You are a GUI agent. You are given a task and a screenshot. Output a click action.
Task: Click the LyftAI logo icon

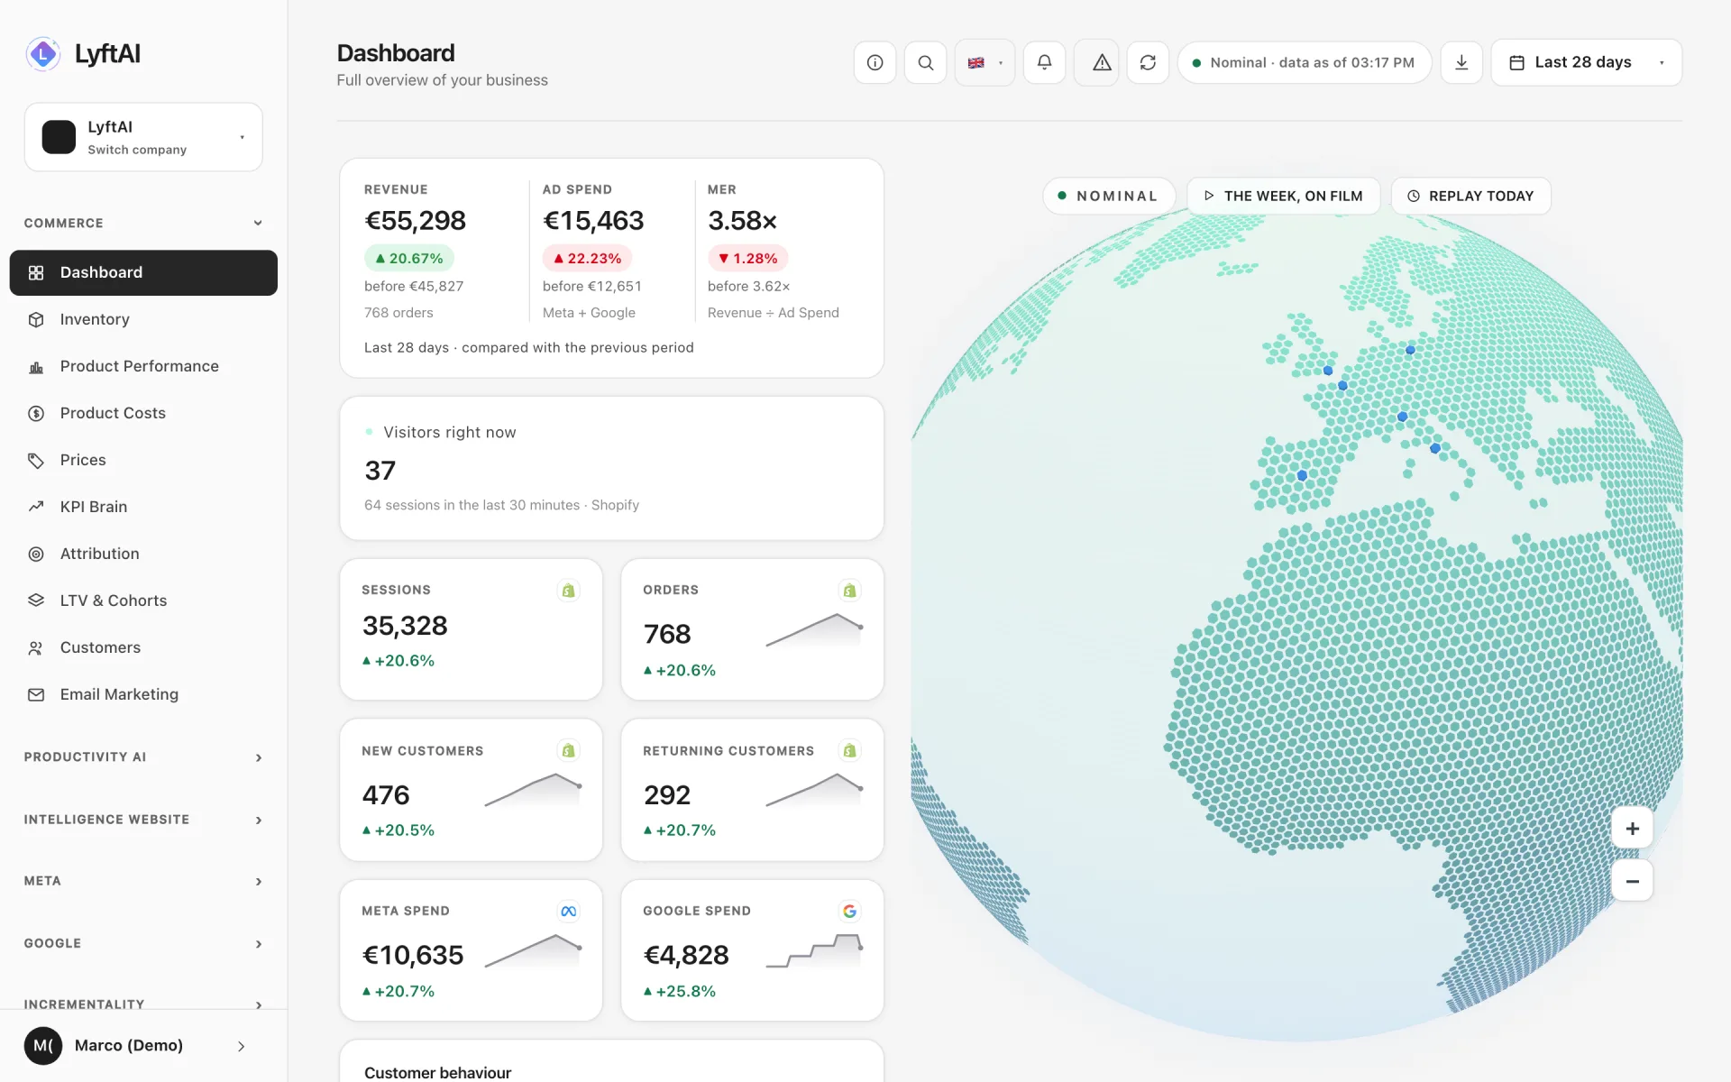(42, 54)
